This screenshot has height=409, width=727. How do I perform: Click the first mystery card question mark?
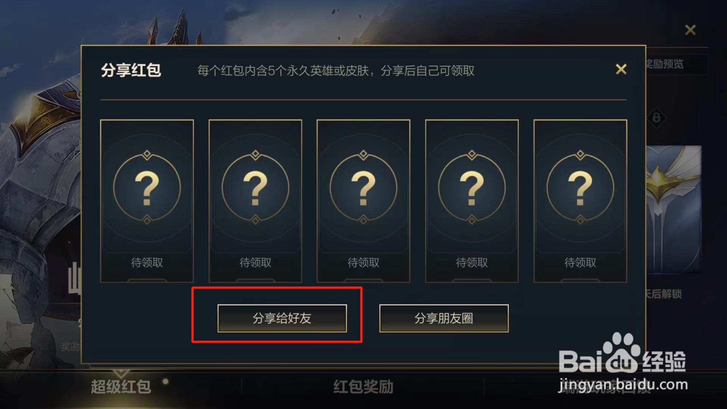tap(147, 187)
